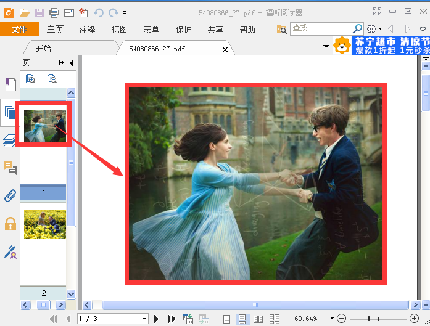Collapse the pages panel arrow
430x326 pixels.
[72, 63]
